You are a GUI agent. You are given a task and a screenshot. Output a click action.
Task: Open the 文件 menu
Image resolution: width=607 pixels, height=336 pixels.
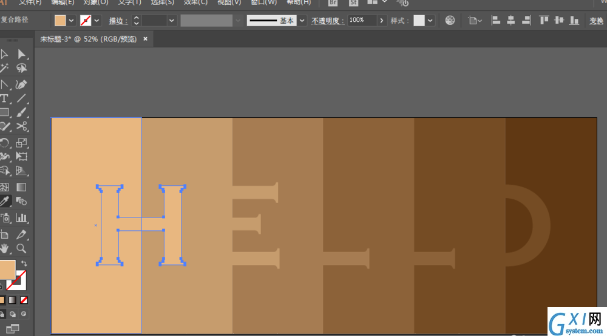[x=30, y=2]
